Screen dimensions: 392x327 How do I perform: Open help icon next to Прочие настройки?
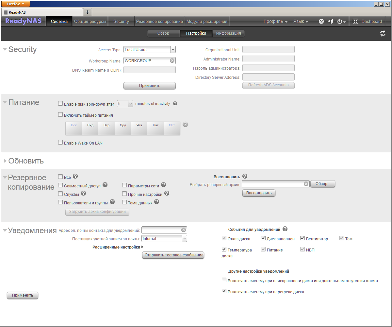point(167,193)
